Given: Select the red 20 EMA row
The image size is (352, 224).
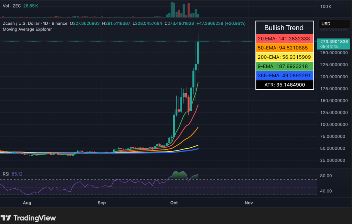Looking at the screenshot, I should coord(284,38).
